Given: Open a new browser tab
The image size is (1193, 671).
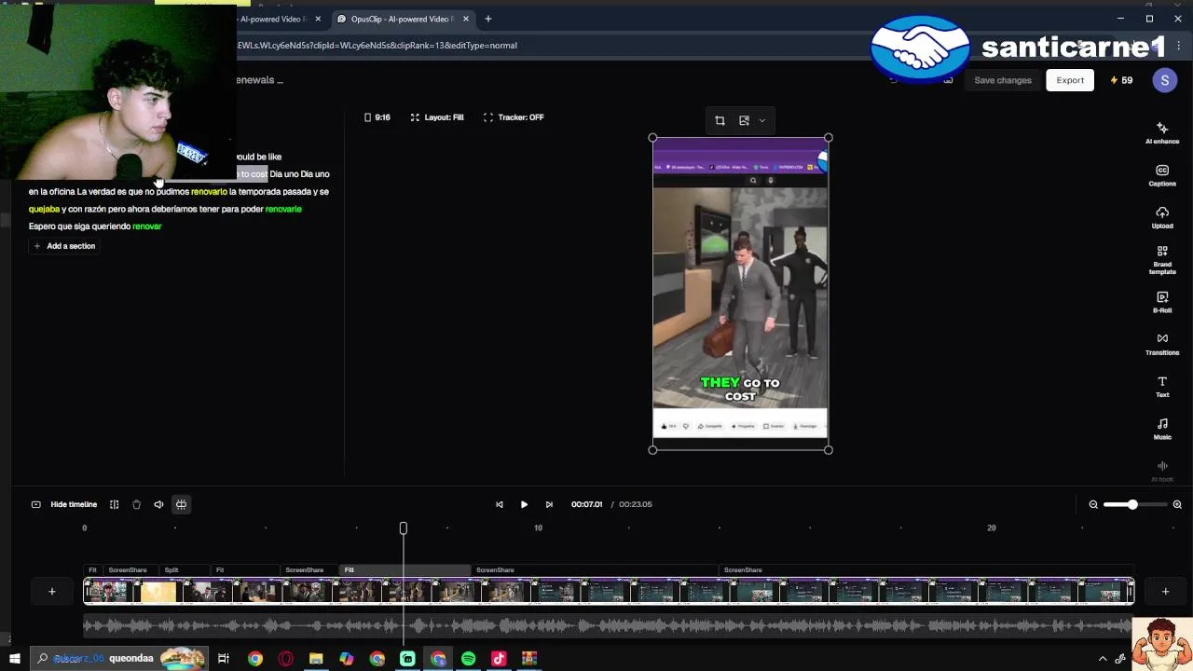Looking at the screenshot, I should (487, 19).
